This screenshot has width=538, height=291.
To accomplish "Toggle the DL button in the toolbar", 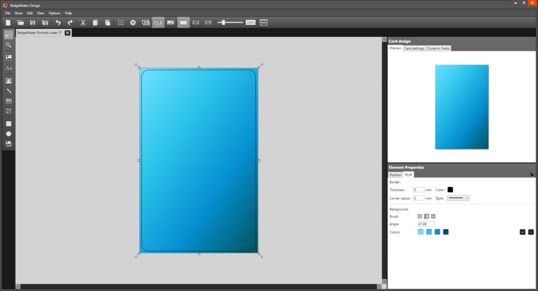I will coord(207,22).
